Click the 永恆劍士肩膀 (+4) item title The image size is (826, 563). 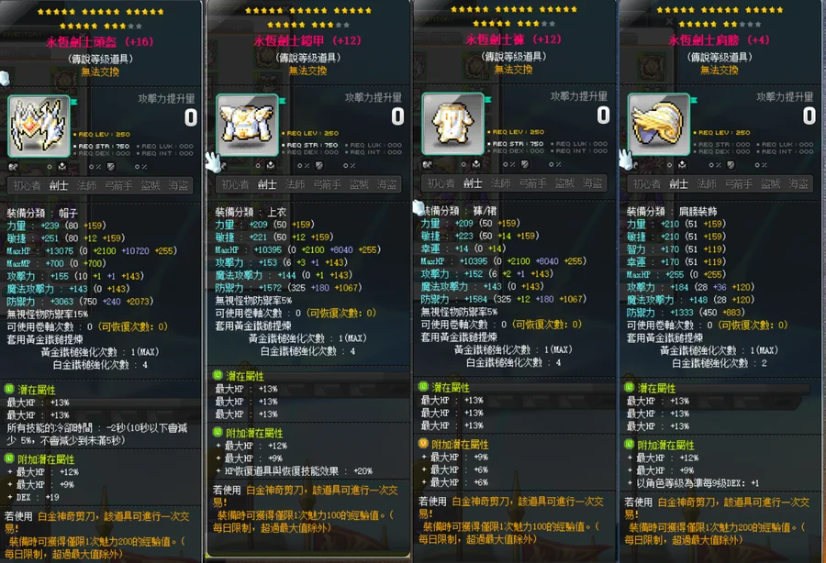coord(719,40)
